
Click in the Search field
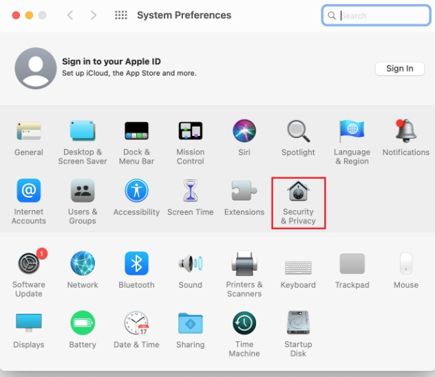click(x=376, y=16)
